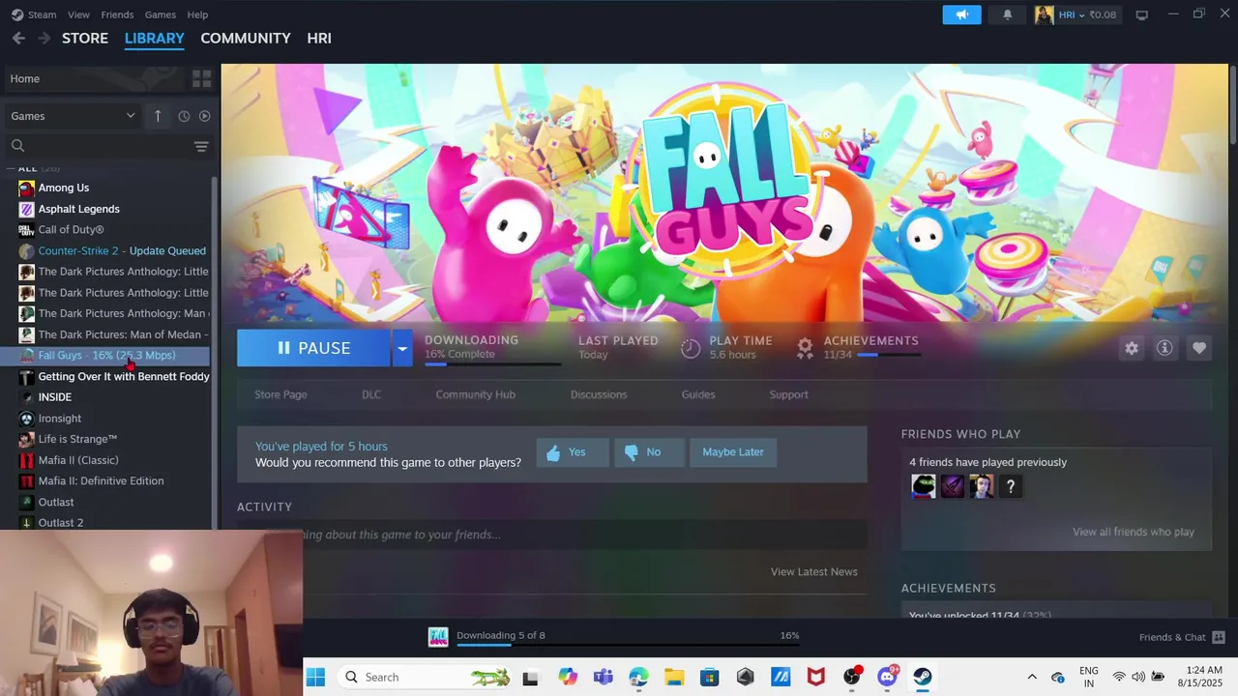Open the Games menu
1238x696 pixels.
(160, 14)
